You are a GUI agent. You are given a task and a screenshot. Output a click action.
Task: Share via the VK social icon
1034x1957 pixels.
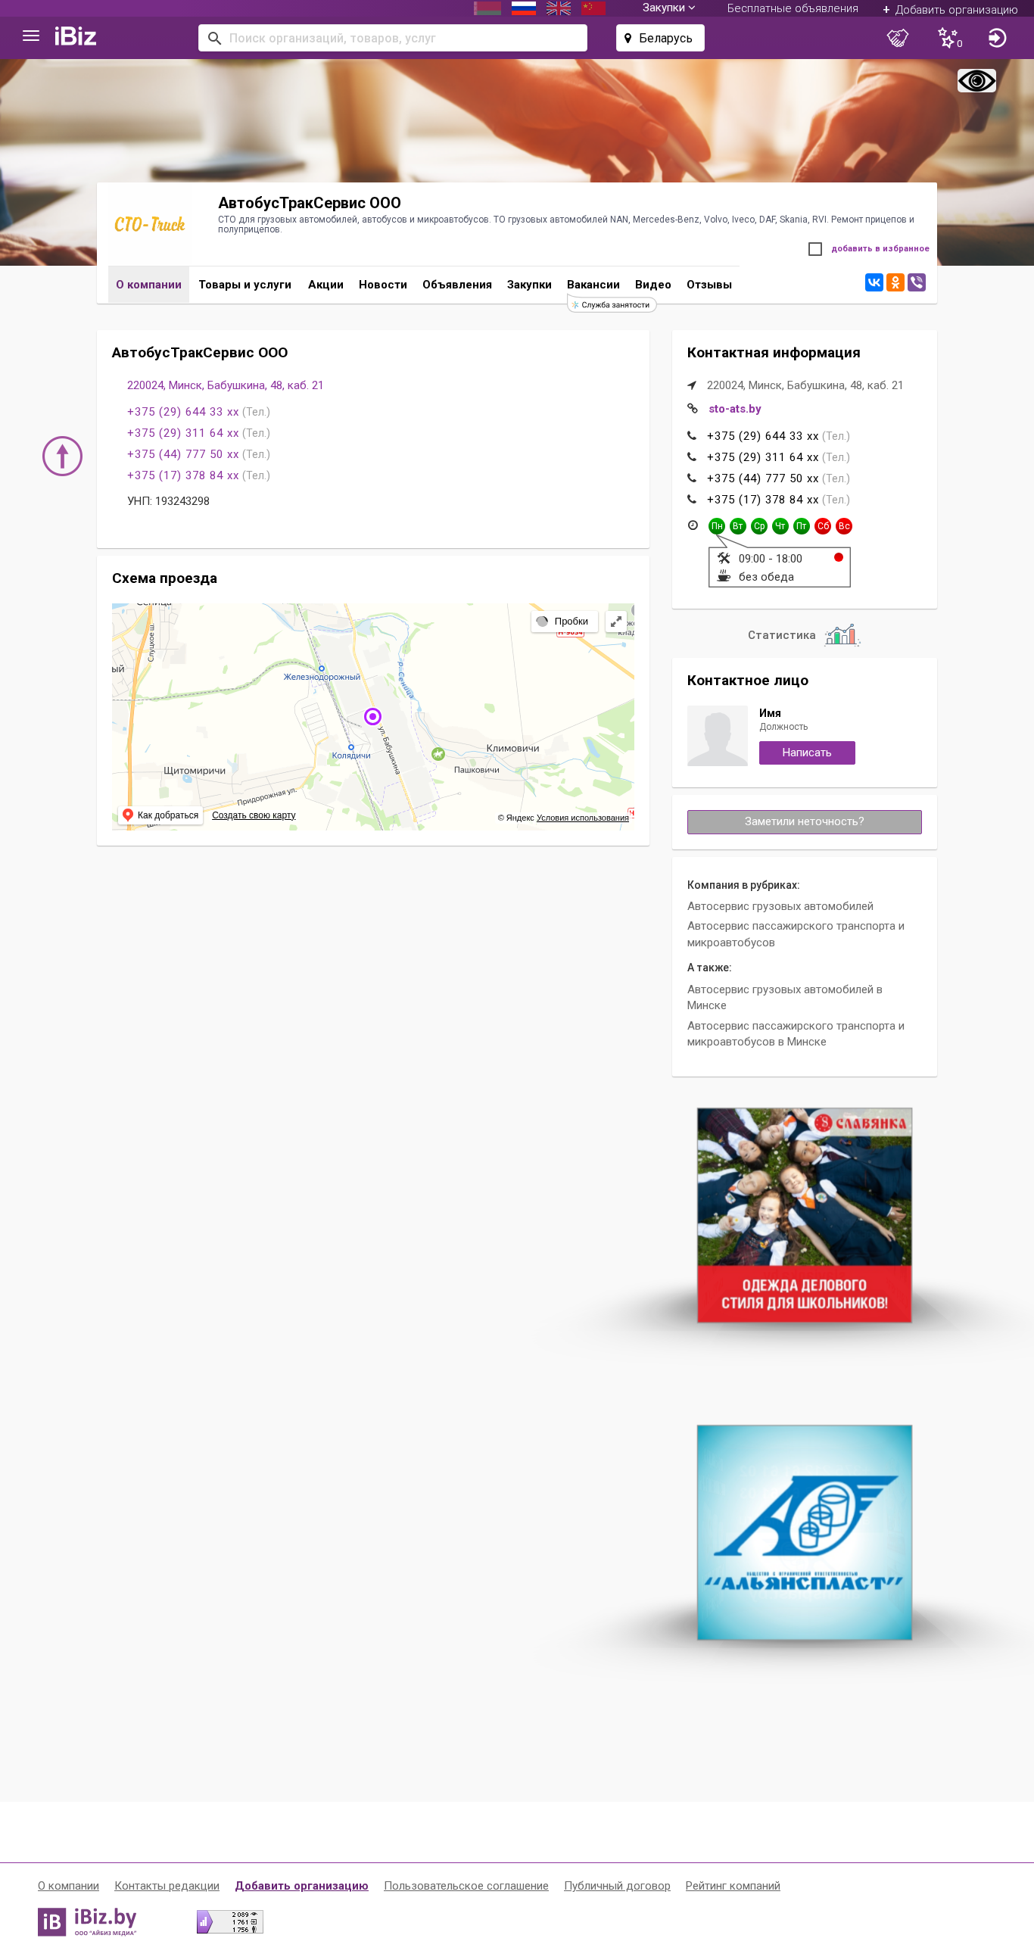(x=874, y=282)
